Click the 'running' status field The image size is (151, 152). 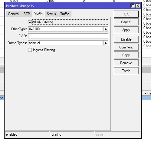tap(72, 134)
